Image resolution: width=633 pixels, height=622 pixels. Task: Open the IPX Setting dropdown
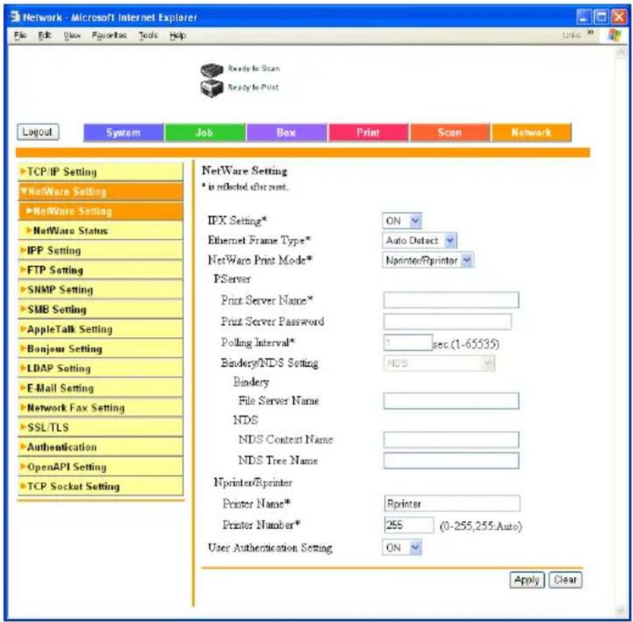pos(401,221)
